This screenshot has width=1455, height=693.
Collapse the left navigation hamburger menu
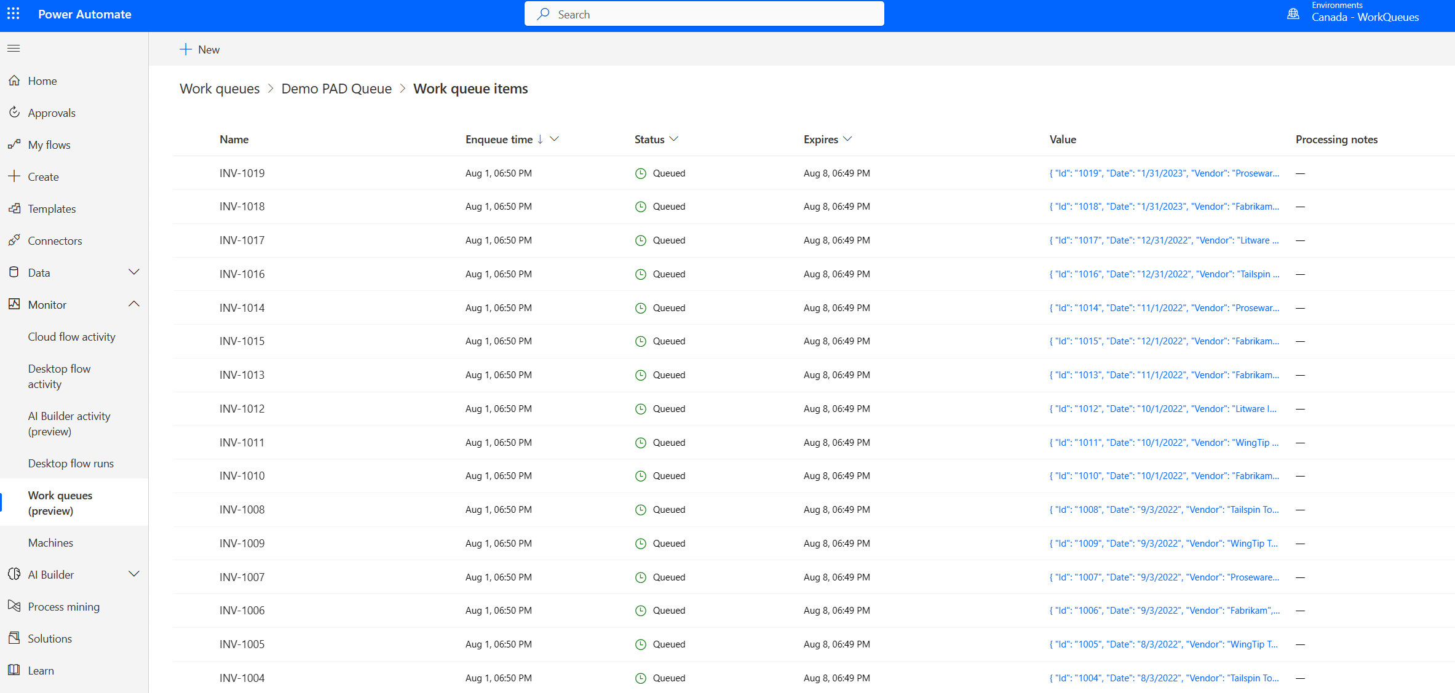coord(14,48)
